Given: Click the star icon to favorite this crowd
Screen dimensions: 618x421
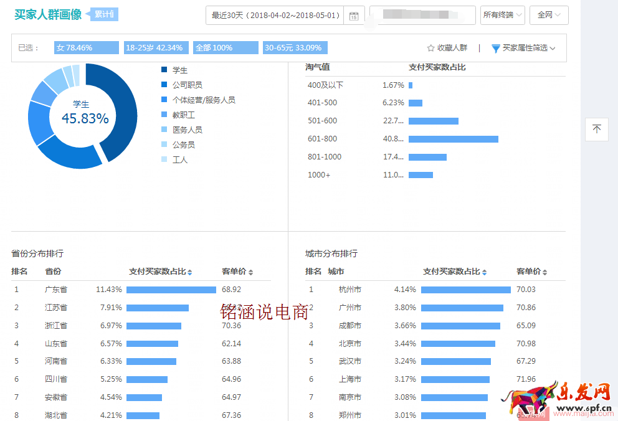Looking at the screenshot, I should [x=430, y=48].
